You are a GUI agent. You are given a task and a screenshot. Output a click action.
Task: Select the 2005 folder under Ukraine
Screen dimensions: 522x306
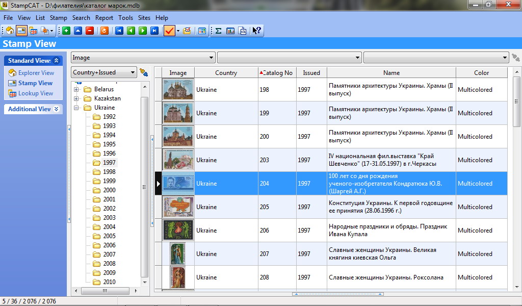point(109,236)
